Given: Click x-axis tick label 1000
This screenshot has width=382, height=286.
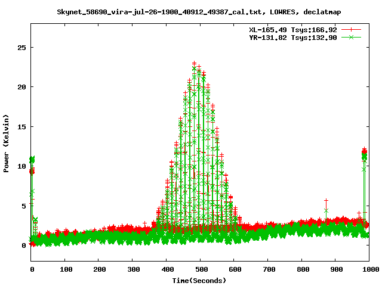Looking at the screenshot, I should (371, 269).
